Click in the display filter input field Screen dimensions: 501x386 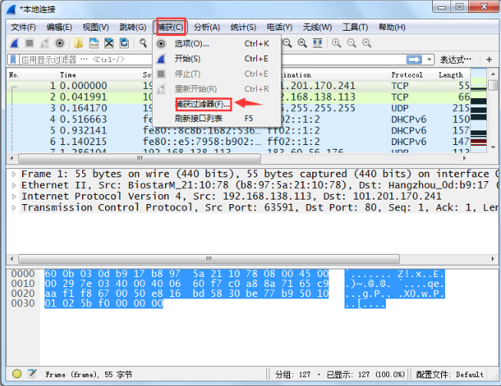point(84,60)
